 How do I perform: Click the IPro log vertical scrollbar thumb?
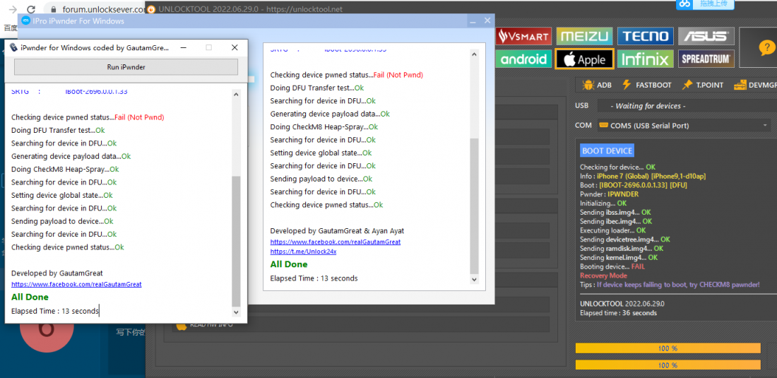pyautogui.click(x=474, y=206)
